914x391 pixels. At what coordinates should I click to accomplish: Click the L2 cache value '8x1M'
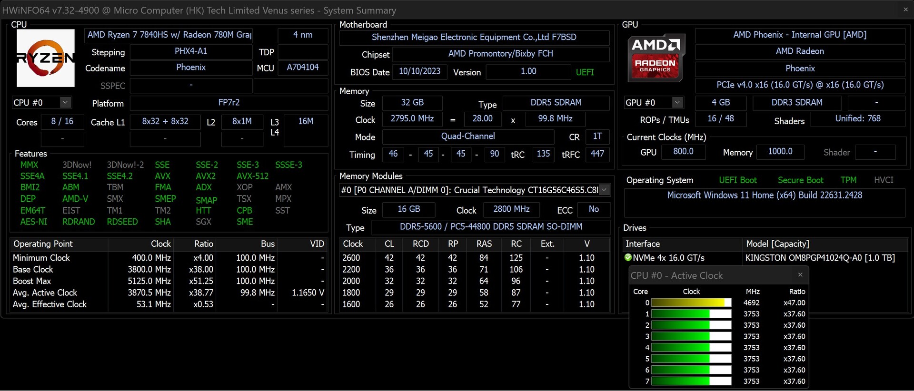pyautogui.click(x=242, y=121)
